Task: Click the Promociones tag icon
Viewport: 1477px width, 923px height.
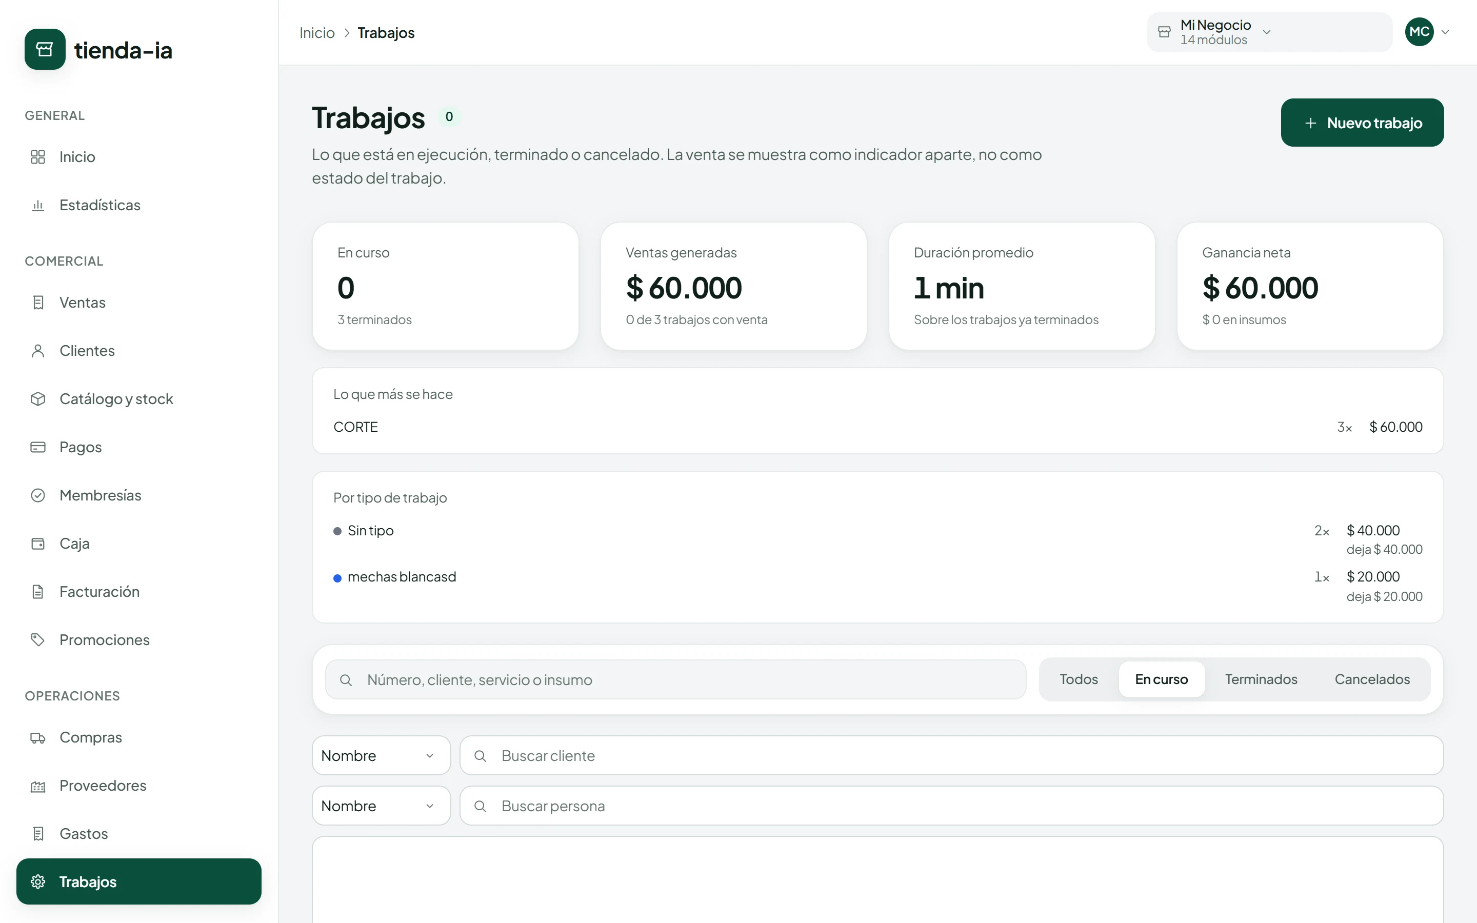Action: coord(38,640)
